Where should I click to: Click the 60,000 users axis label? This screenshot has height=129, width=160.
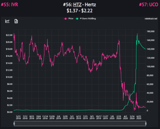[x=150, y=84]
